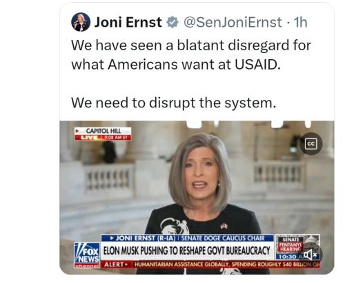
Task: Click the Fox News channel logo
Action: [x=87, y=255]
